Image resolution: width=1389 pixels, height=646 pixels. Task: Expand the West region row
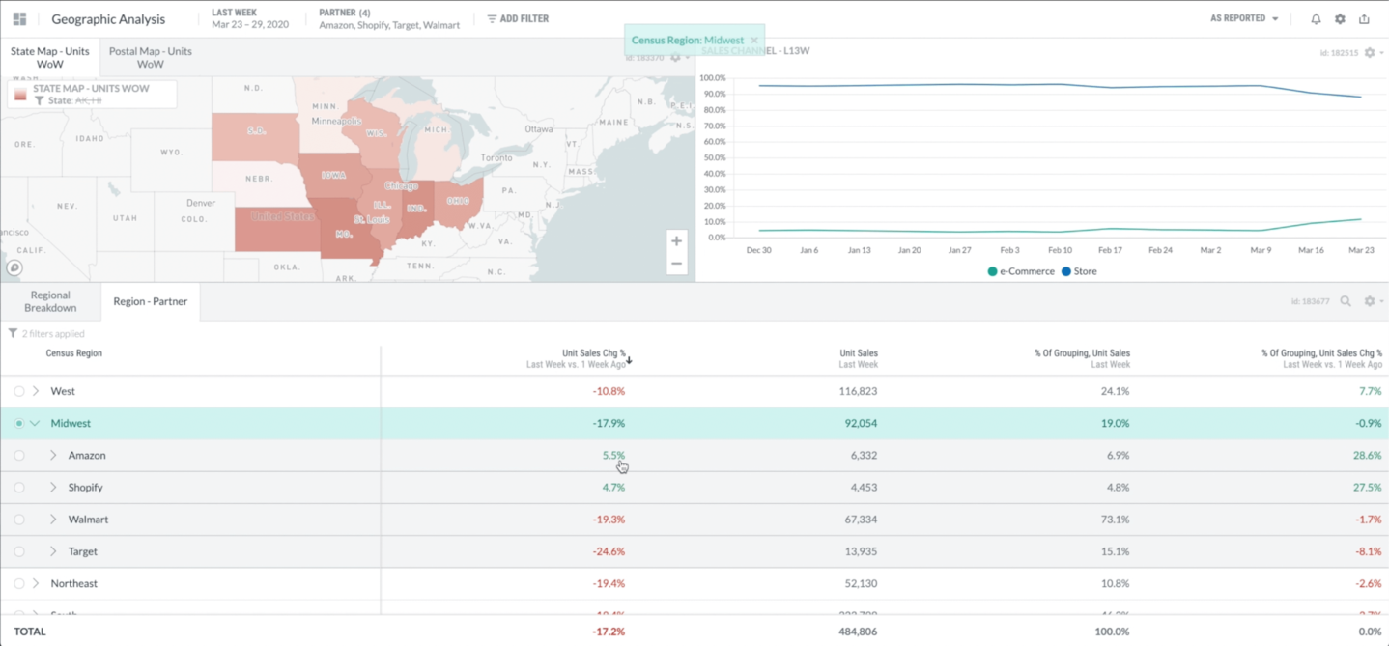(36, 391)
